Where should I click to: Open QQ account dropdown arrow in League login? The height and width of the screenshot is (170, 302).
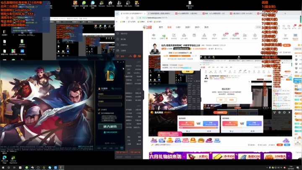[120, 97]
